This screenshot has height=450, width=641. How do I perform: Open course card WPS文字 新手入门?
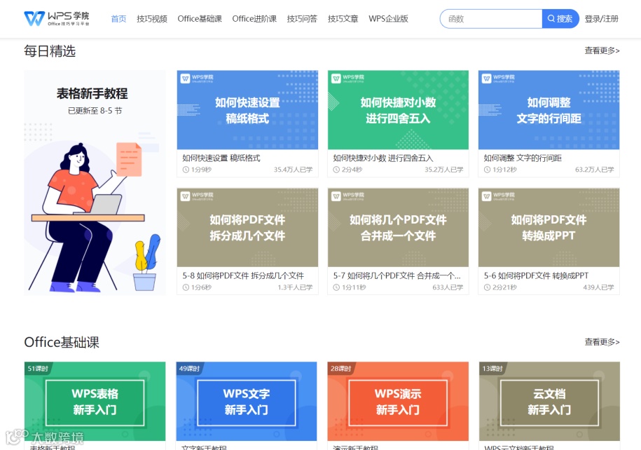(x=247, y=402)
